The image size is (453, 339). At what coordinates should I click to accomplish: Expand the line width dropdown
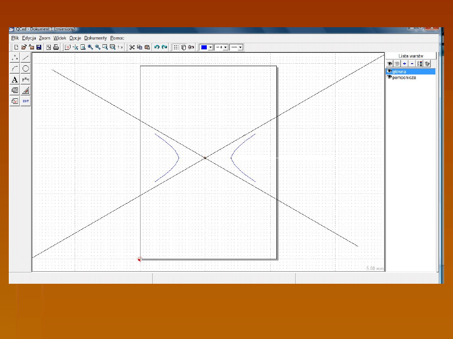pos(225,47)
